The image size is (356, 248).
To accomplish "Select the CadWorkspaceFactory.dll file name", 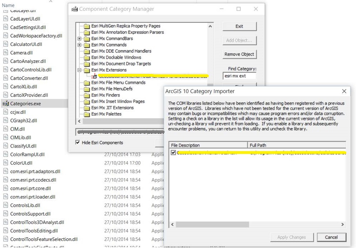I will (36, 36).
